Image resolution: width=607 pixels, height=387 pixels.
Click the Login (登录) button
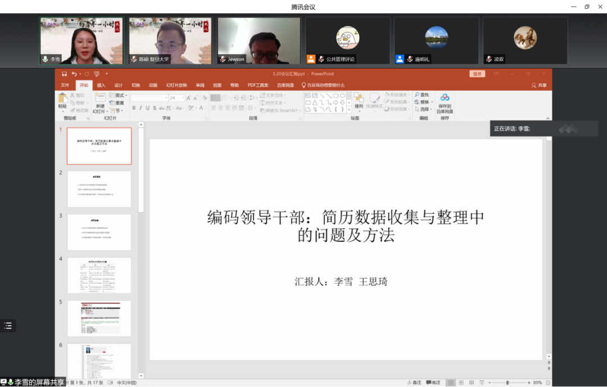pyautogui.click(x=477, y=74)
